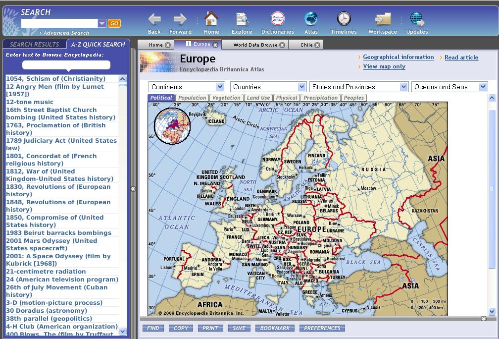Image resolution: width=499 pixels, height=339 pixels.
Task: Open the Workspace folder icon
Action: click(383, 19)
